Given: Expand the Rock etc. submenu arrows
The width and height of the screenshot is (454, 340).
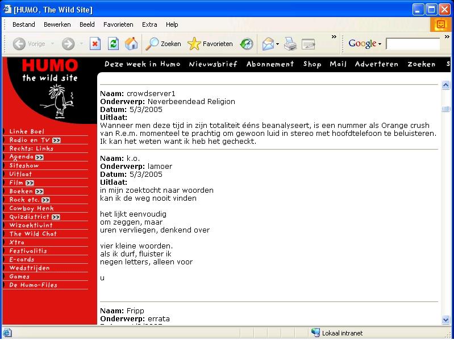Looking at the screenshot, I should click(45, 200).
